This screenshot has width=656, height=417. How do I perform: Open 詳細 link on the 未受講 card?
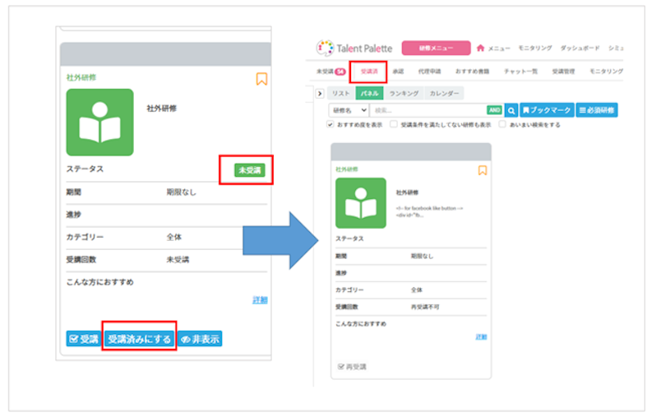(x=260, y=299)
